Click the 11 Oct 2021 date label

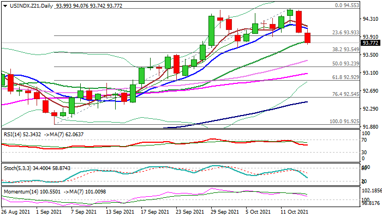pos(294,211)
